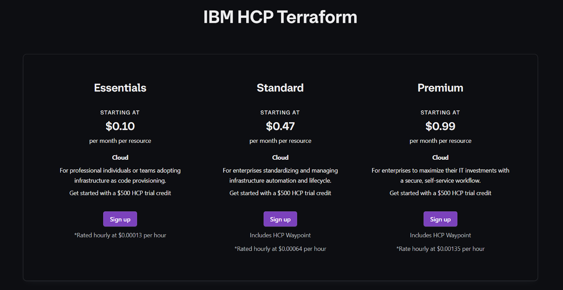This screenshot has height=290, width=563.
Task: Click "per month per resource" under $0.10
Action: coord(120,141)
